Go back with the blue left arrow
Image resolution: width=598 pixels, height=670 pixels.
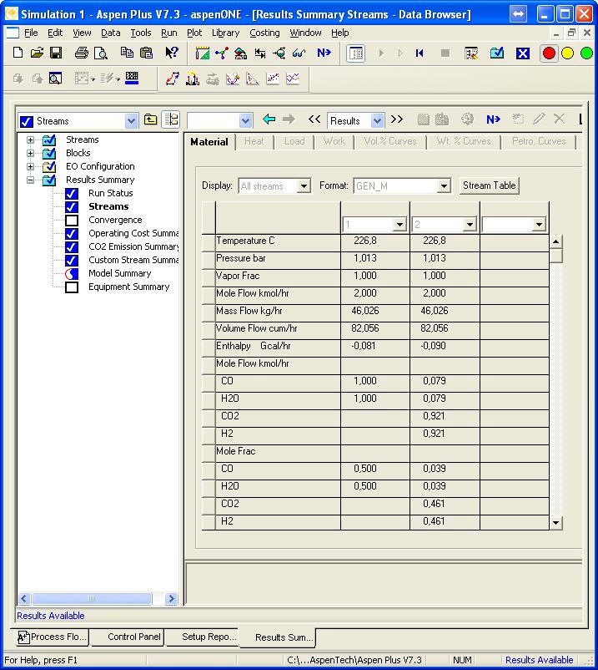269,119
